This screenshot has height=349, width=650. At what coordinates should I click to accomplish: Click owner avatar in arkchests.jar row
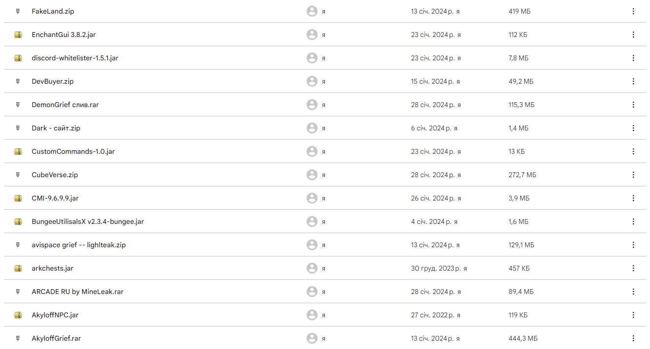coord(312,268)
